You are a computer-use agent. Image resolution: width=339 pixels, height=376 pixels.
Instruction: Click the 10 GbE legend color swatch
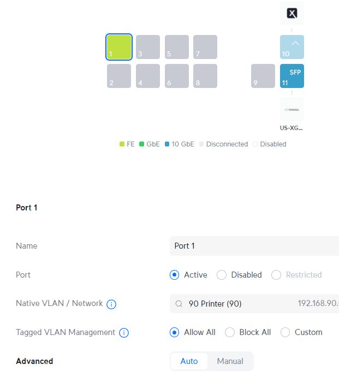167,144
